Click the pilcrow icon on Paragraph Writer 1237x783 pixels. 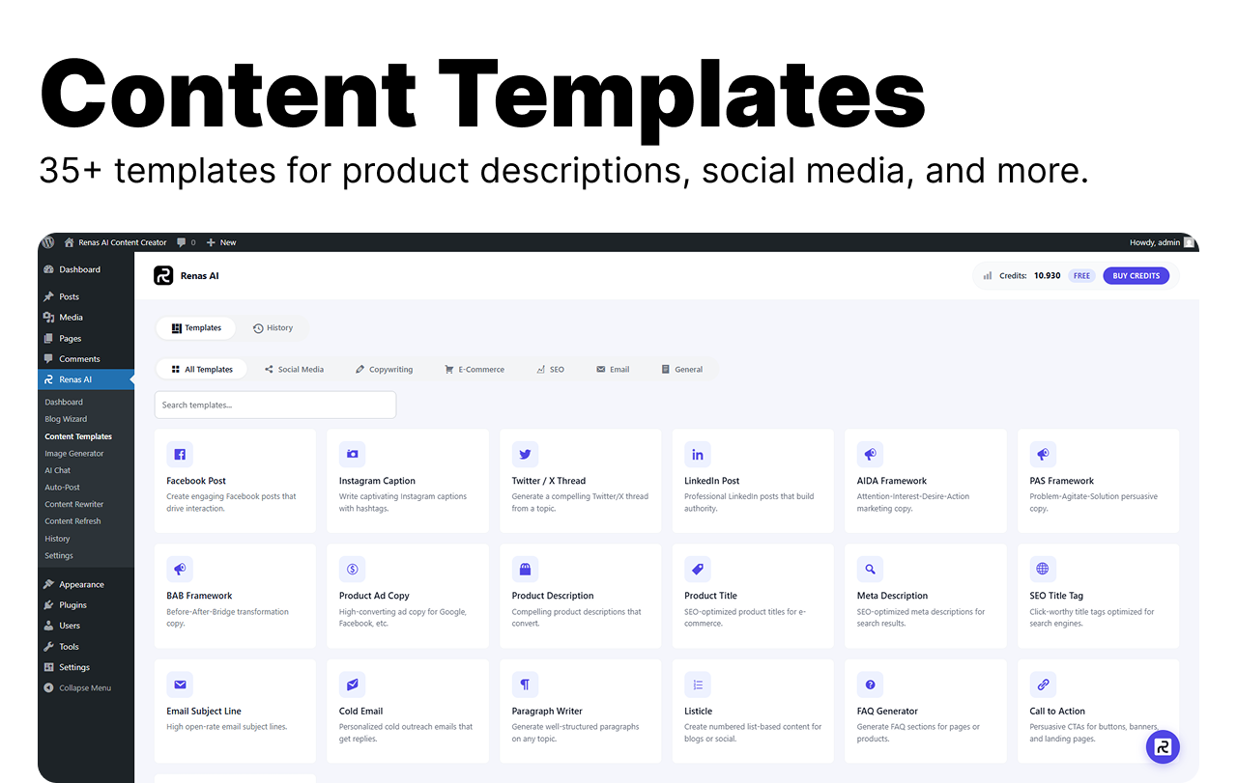[x=525, y=684]
